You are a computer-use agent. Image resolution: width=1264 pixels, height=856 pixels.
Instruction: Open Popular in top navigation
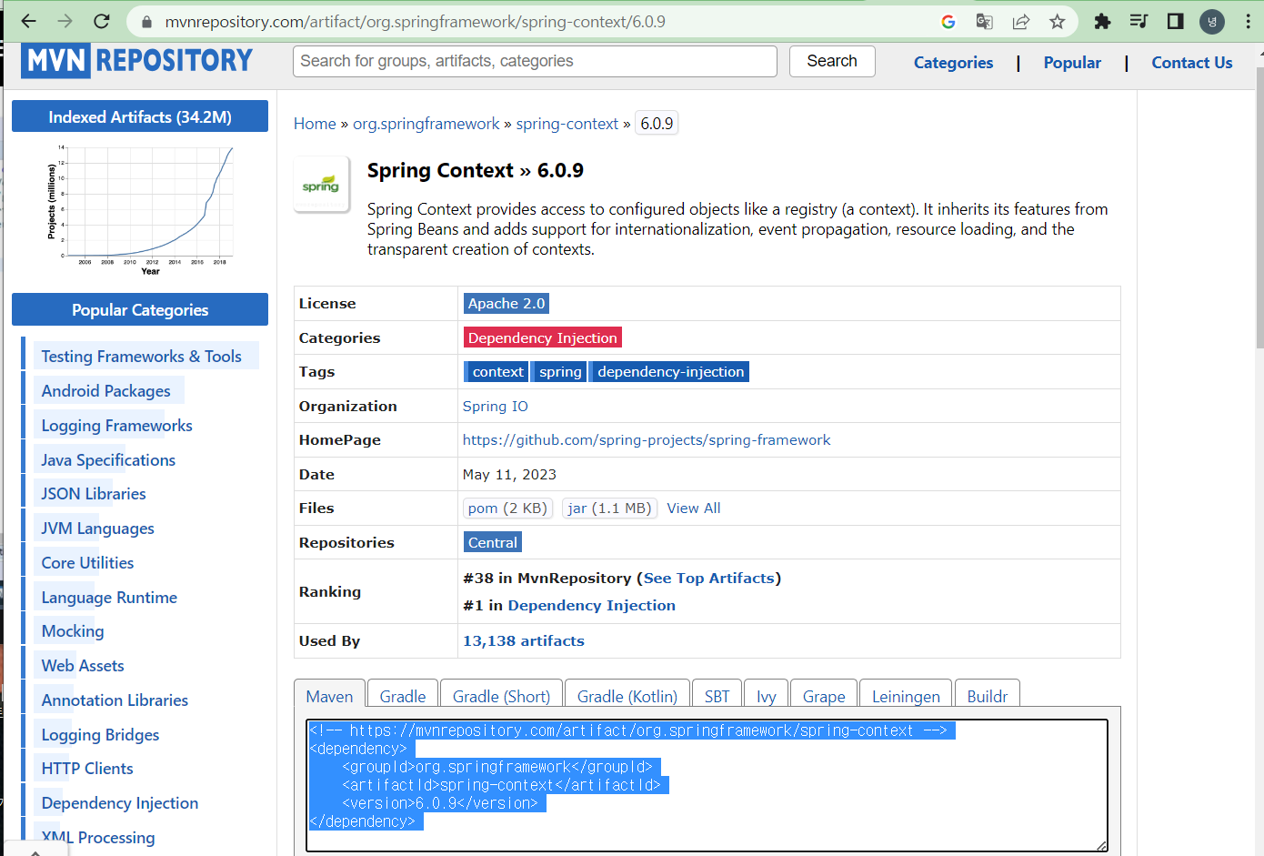click(1072, 63)
